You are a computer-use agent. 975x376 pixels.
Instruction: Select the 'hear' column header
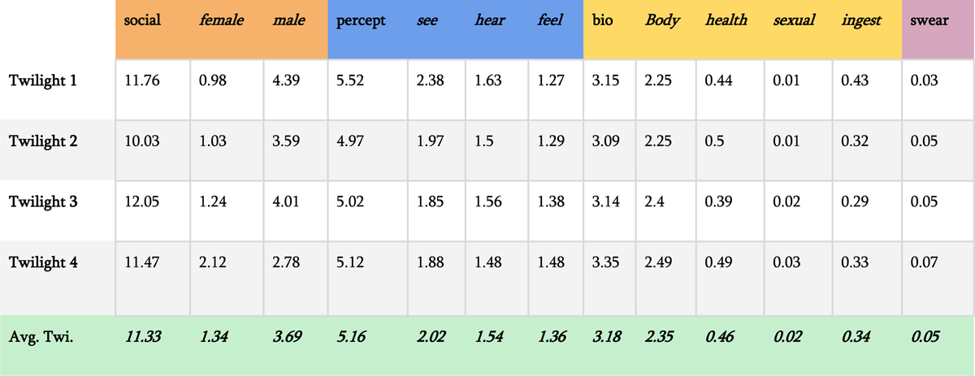489,20
